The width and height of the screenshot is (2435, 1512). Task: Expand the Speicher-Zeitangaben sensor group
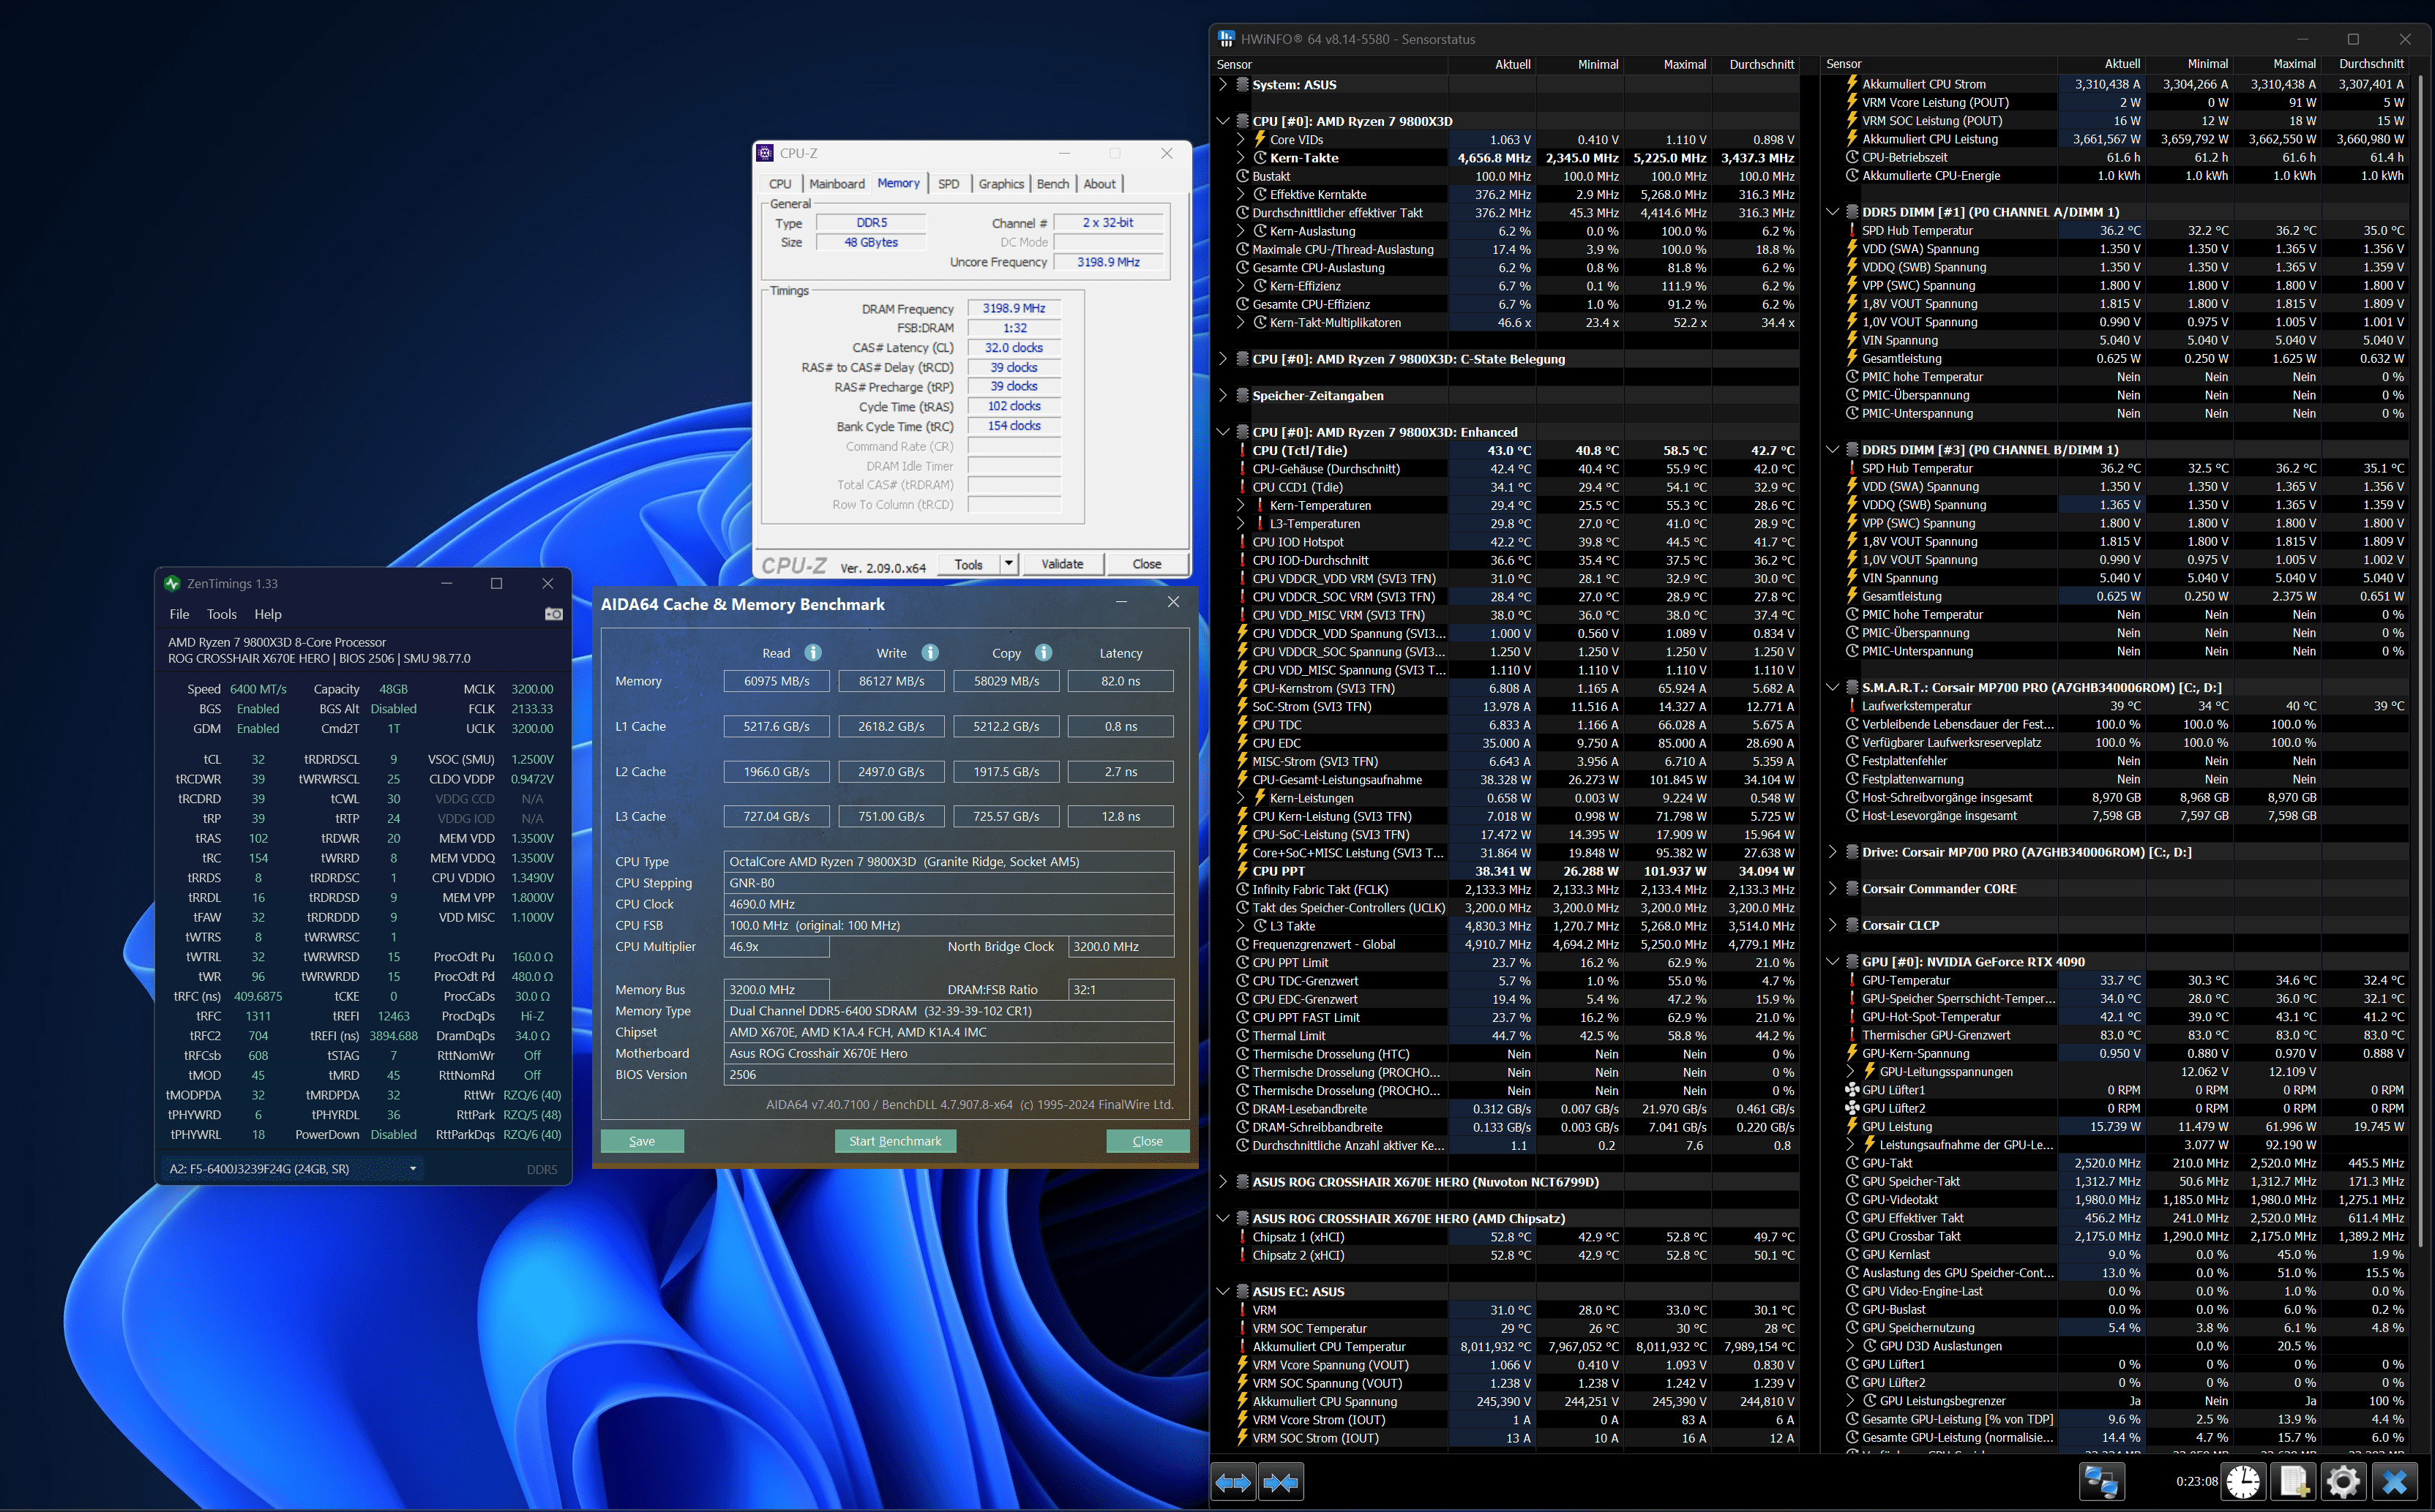[1222, 396]
